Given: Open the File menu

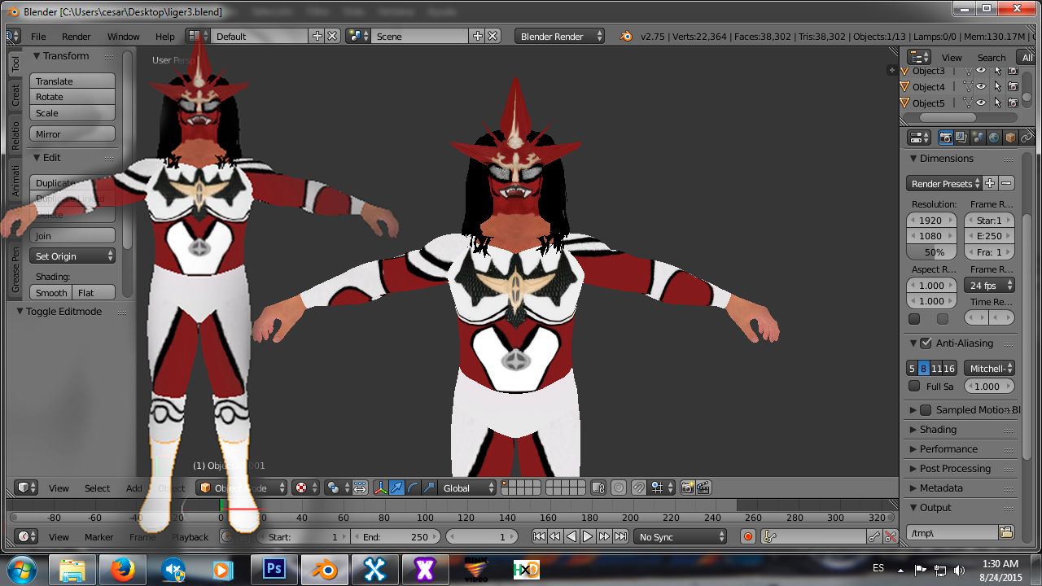Looking at the screenshot, I should 38,36.
